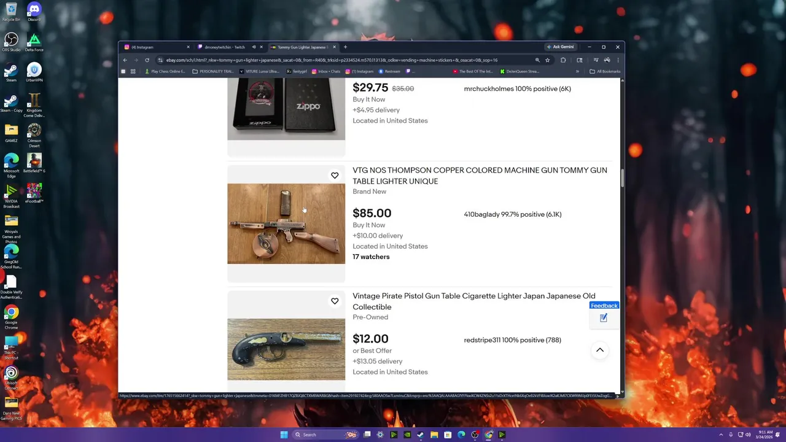This screenshot has height=442, width=786.
Task: Click the eBay Feedback button
Action: 604,306
